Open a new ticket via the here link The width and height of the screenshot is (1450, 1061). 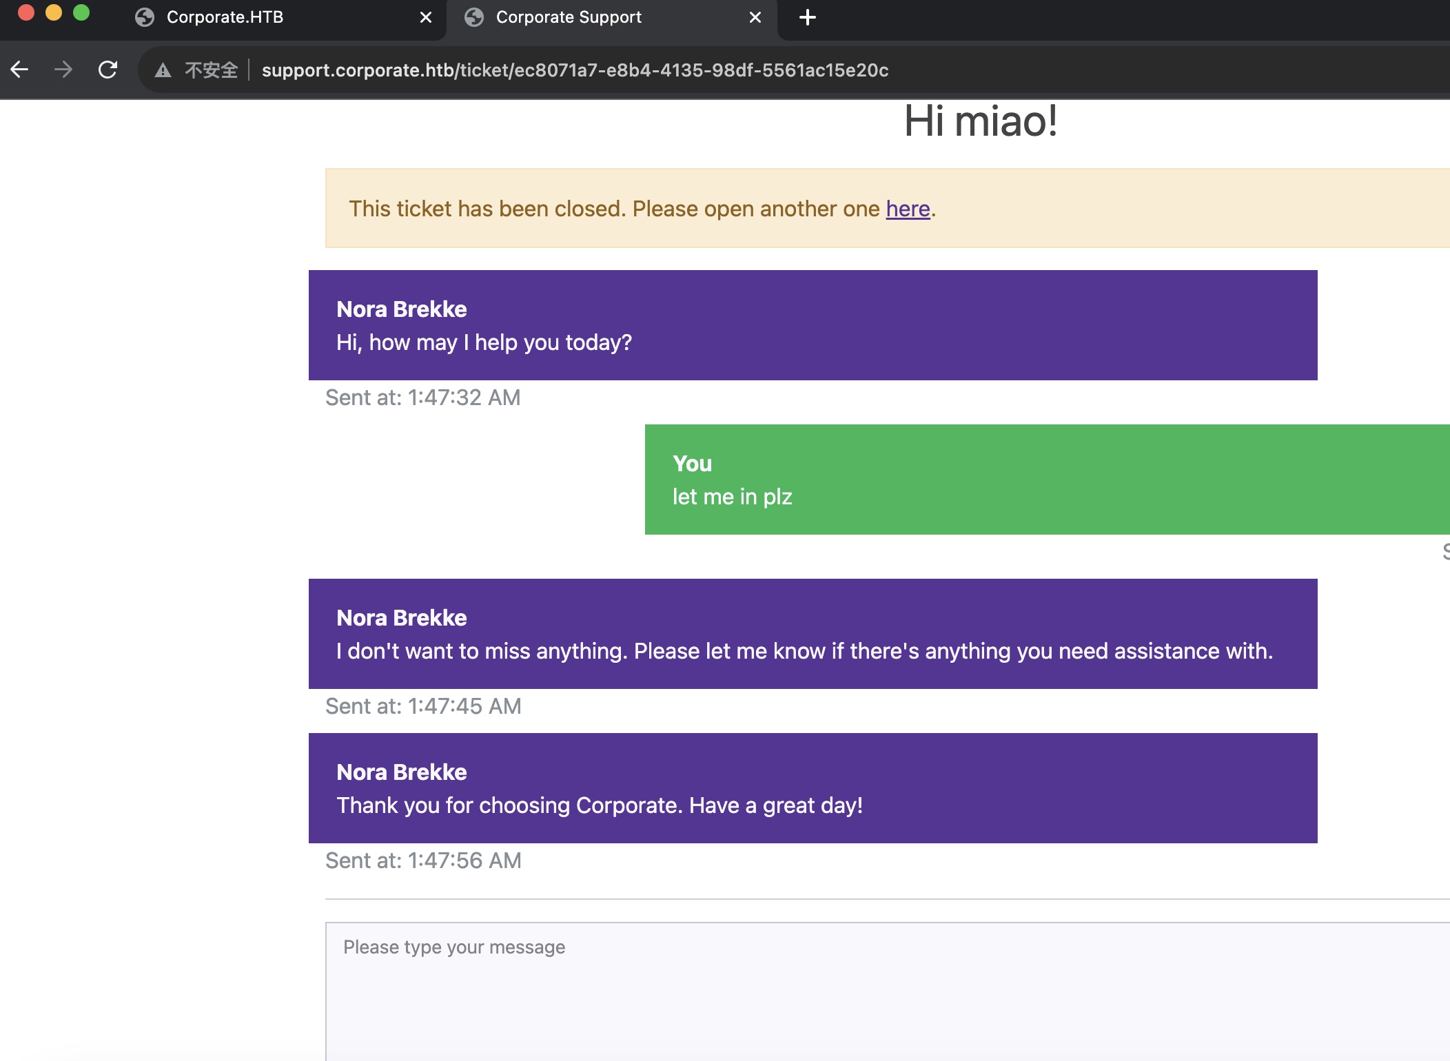908,209
